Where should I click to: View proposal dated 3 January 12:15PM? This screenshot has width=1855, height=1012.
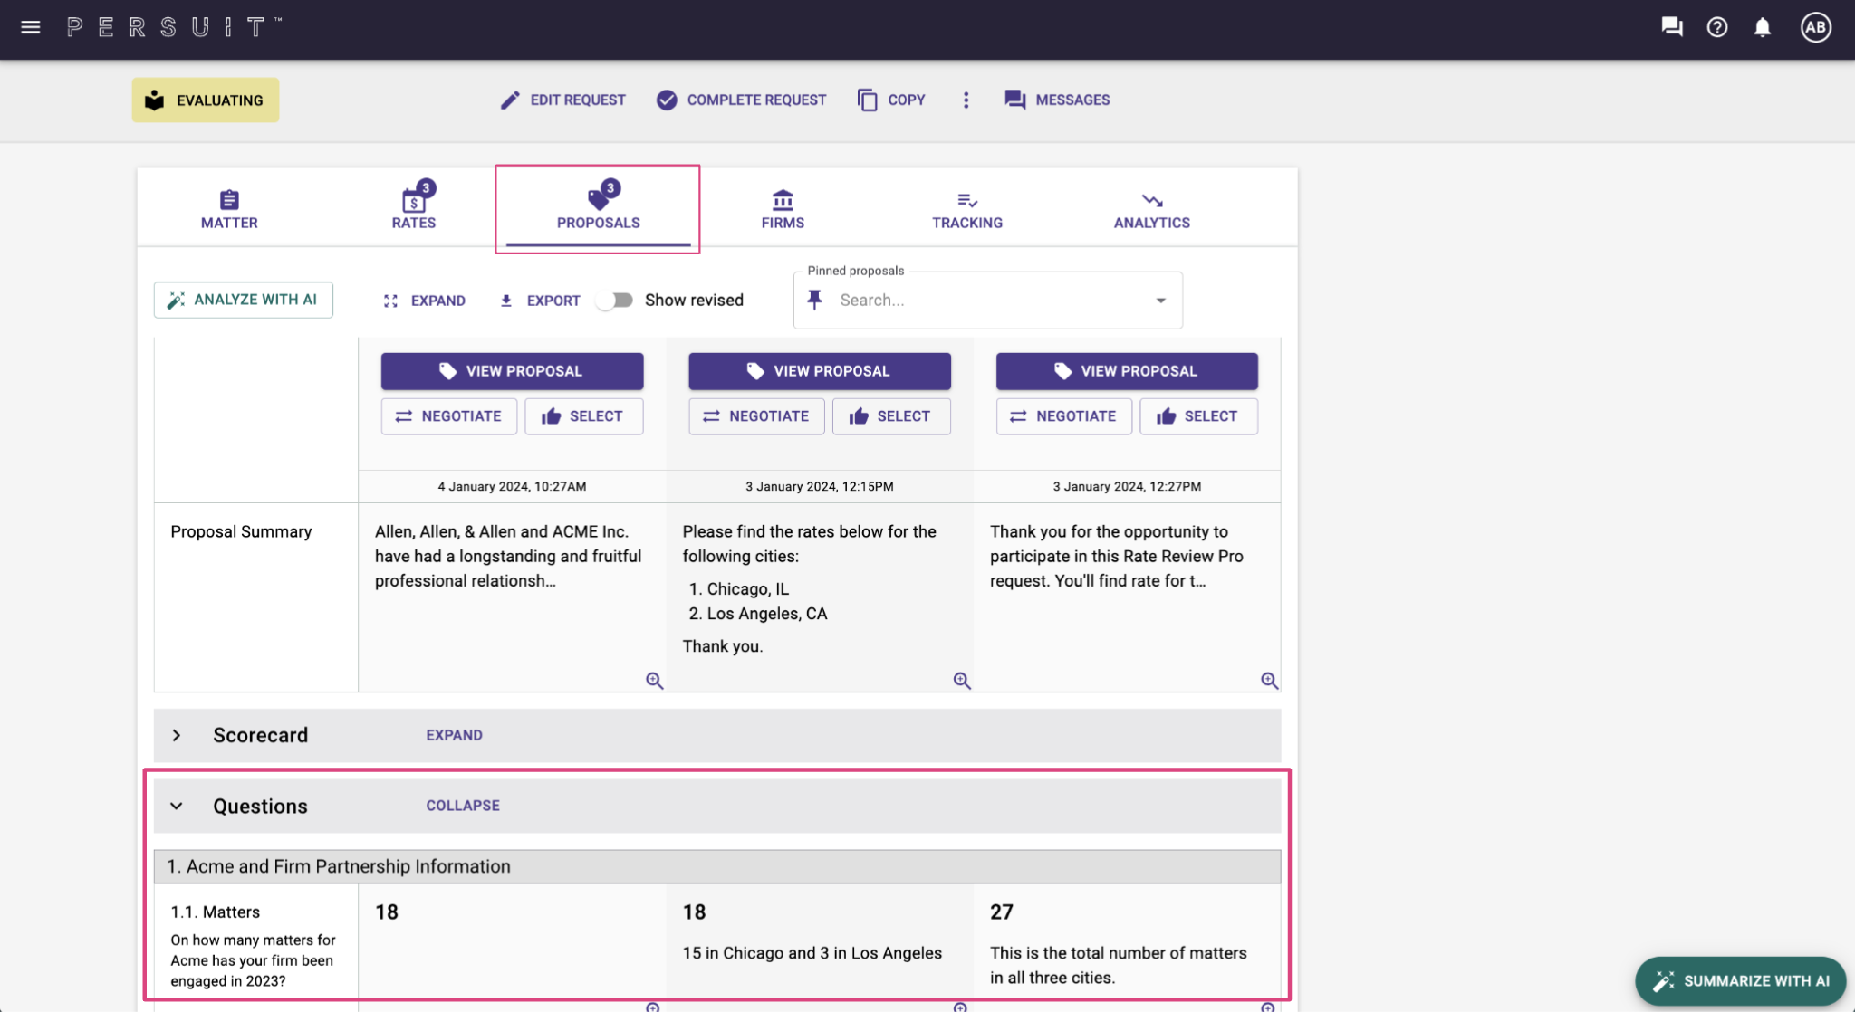tap(820, 371)
